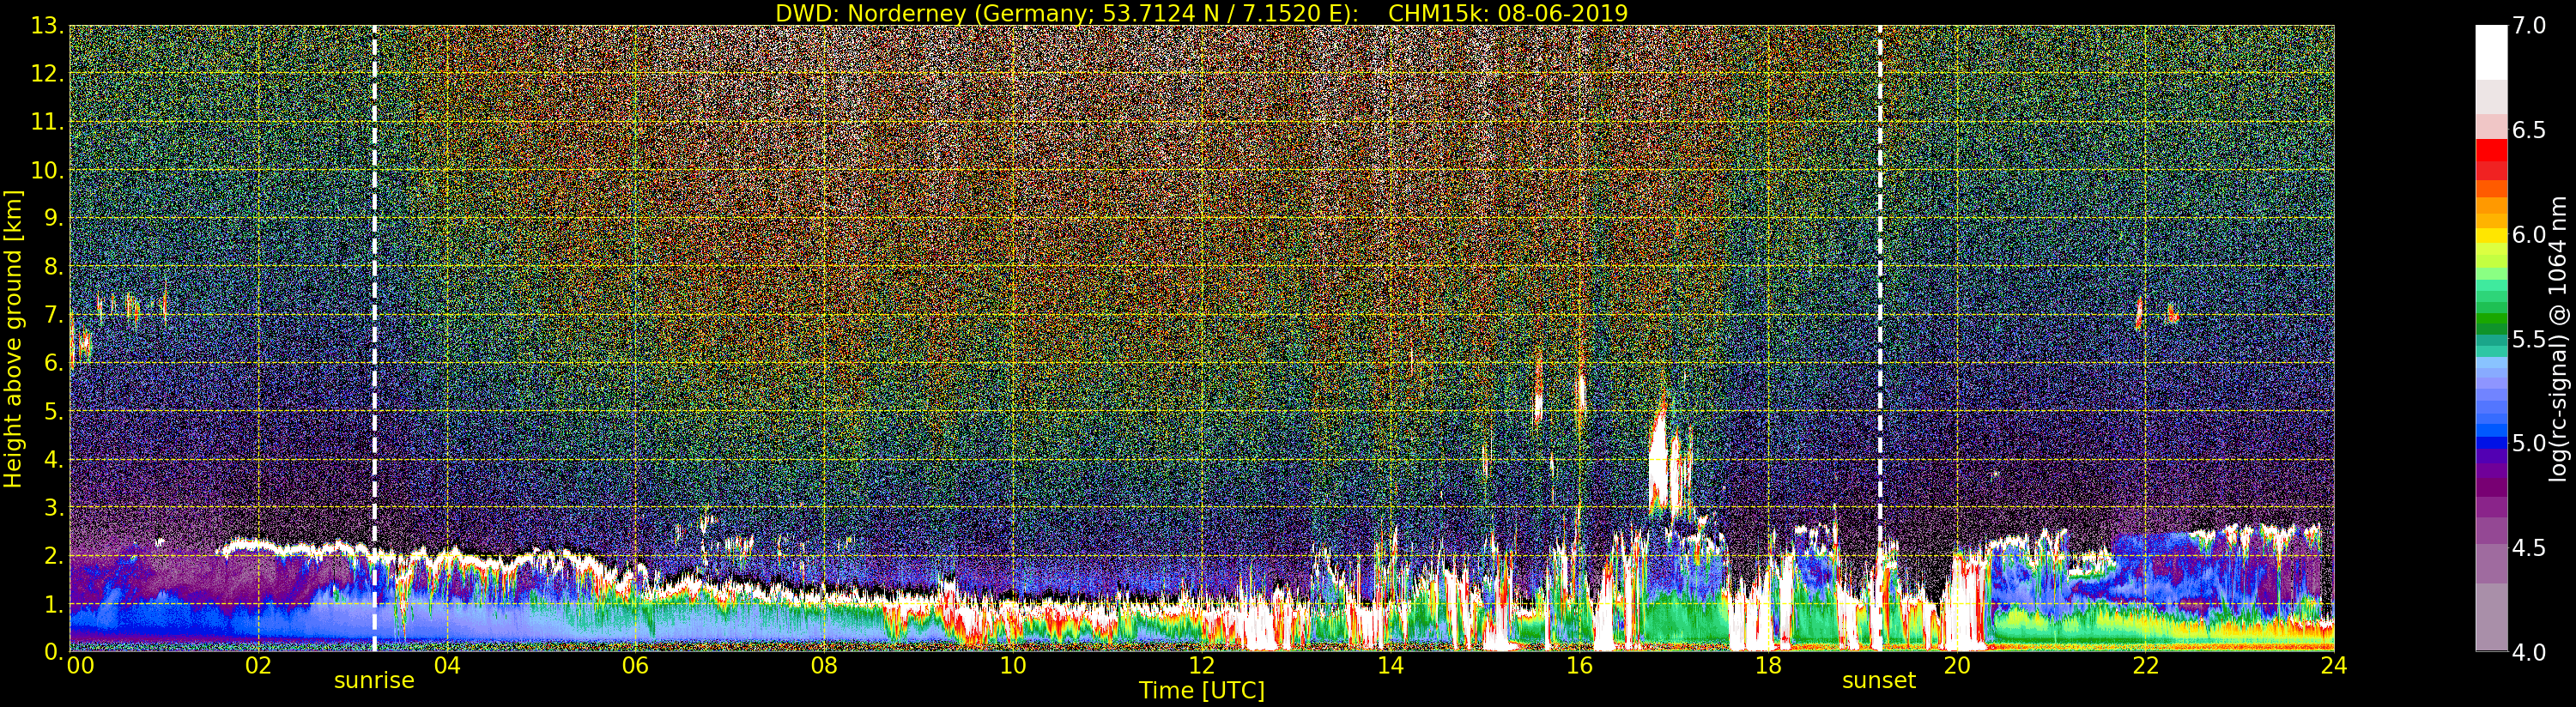
Task: Click the height axis tick label '13.'
Action: pos(46,26)
